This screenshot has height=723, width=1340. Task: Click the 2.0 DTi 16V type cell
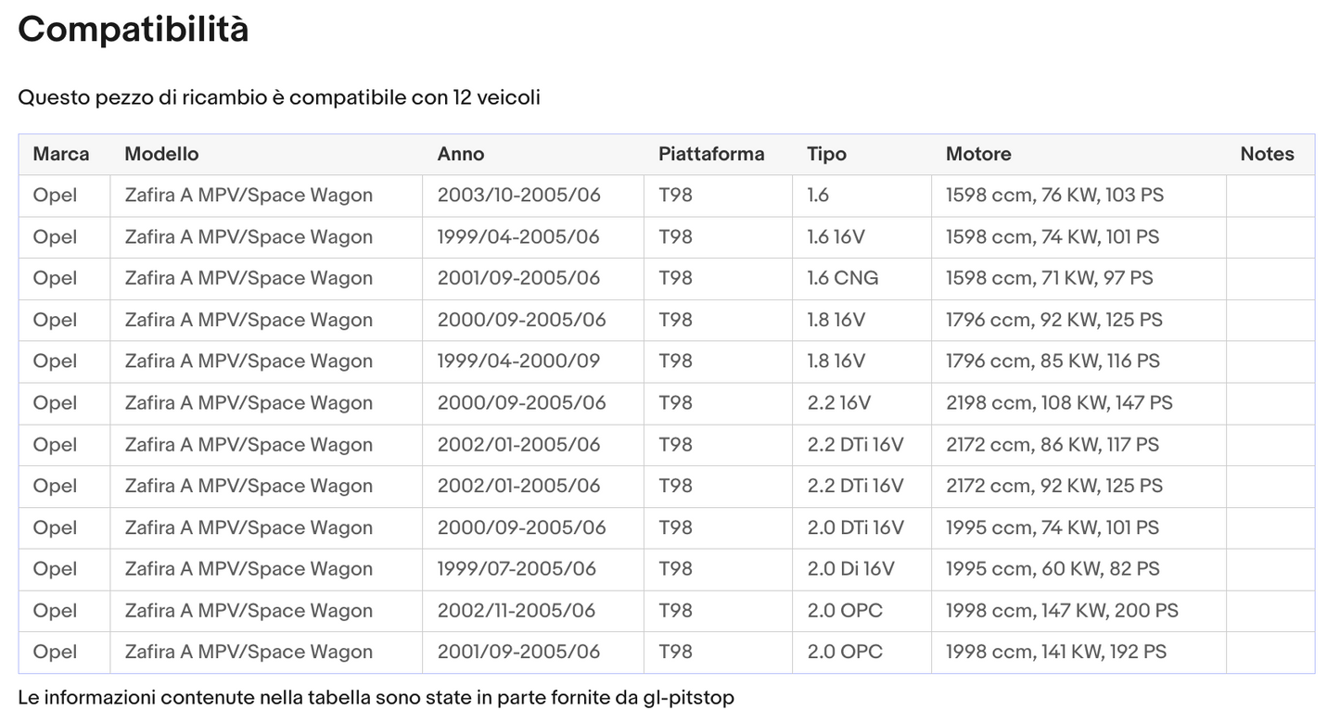click(855, 527)
